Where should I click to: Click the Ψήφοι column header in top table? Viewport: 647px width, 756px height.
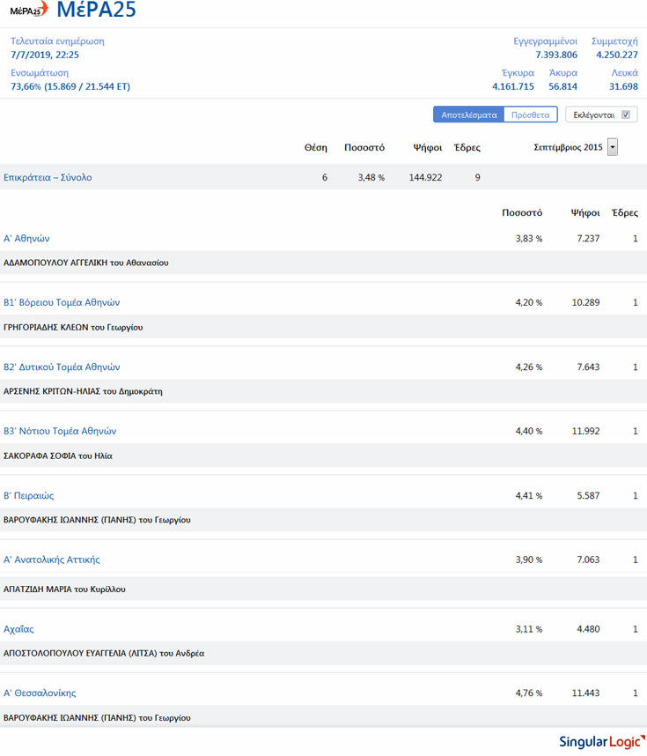click(x=427, y=148)
